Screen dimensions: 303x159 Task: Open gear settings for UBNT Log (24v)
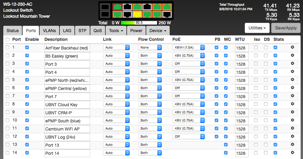coord(292,136)
